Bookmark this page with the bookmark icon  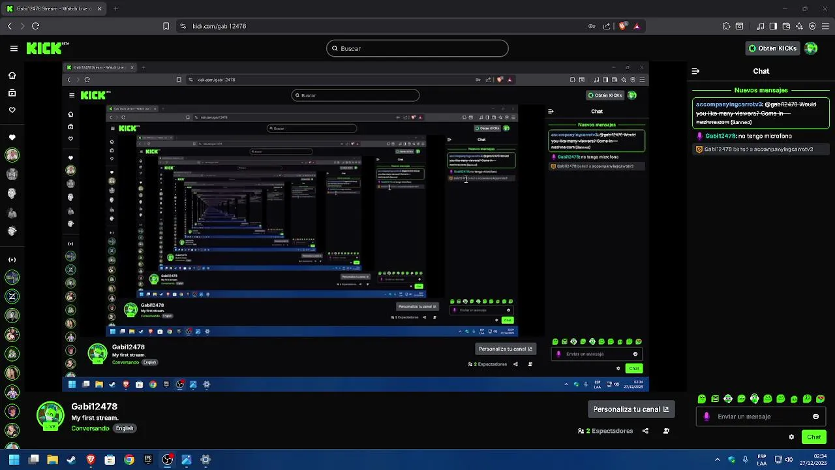[166, 26]
